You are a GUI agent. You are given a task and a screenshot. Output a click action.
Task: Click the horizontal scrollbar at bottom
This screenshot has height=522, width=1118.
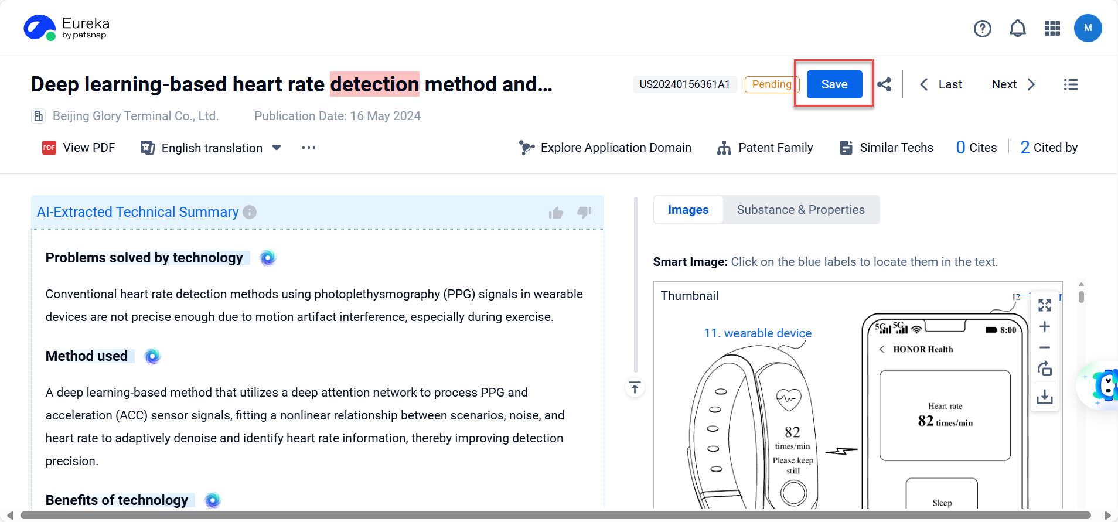[555, 516]
